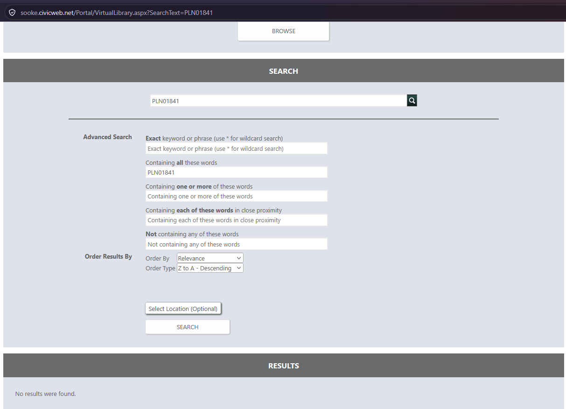Click the Exact keyword or phrase field

pyautogui.click(x=237, y=148)
